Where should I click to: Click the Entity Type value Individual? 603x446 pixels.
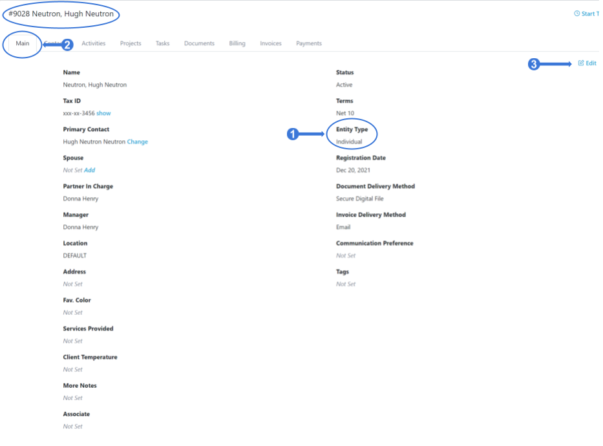(349, 142)
